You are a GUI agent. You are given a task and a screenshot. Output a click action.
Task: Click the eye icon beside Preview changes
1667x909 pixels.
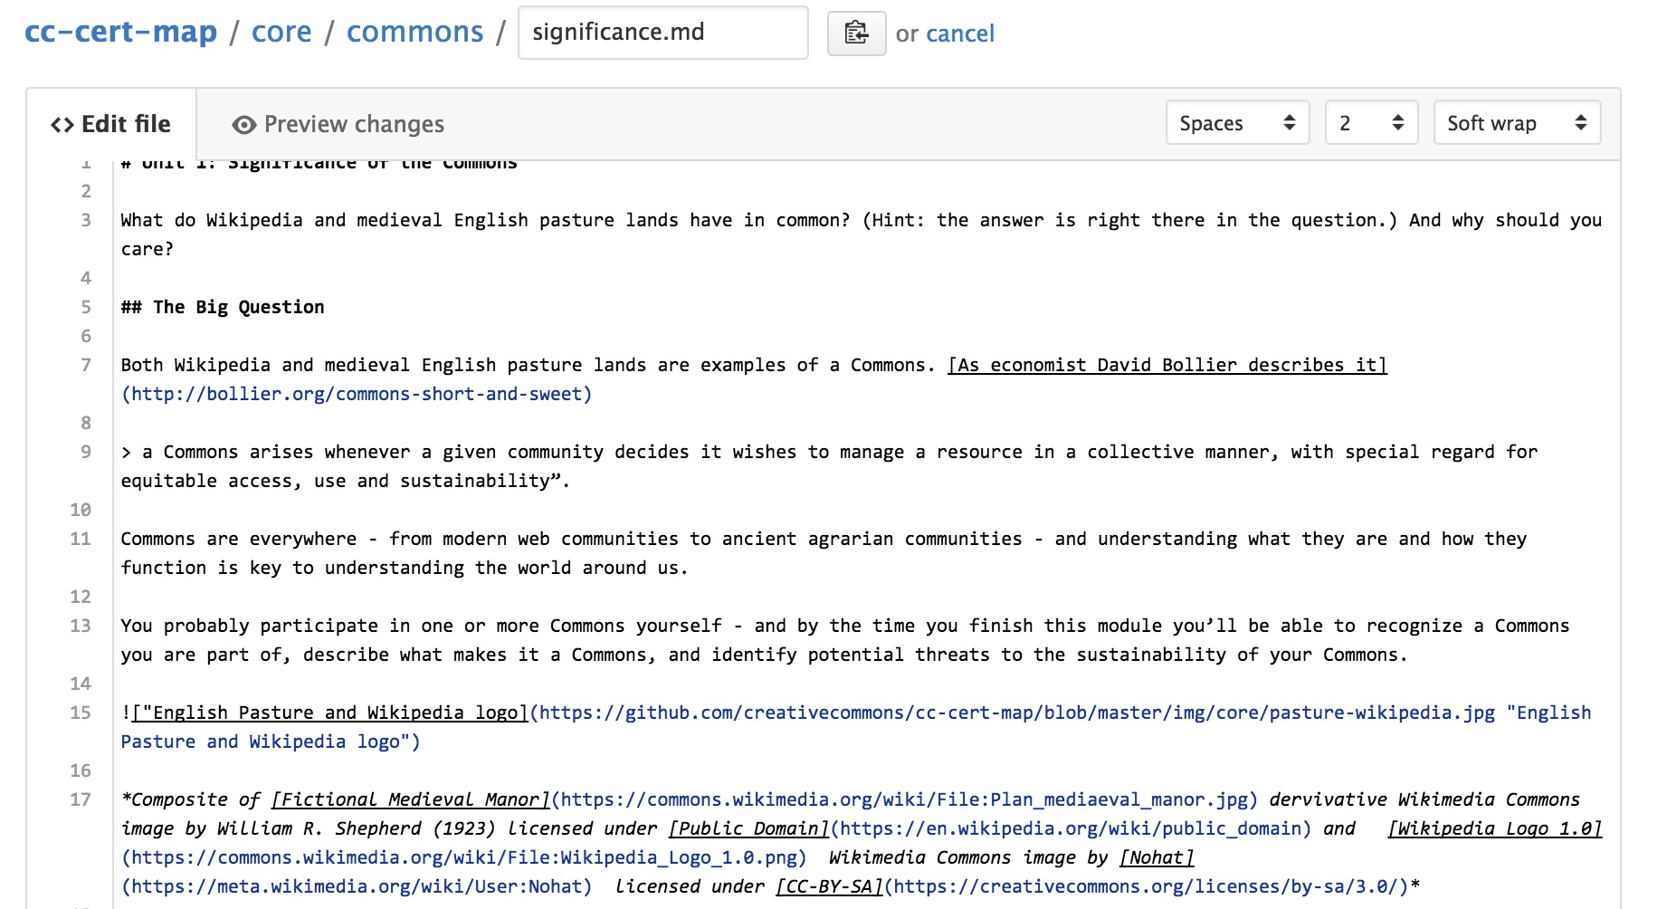click(x=243, y=125)
